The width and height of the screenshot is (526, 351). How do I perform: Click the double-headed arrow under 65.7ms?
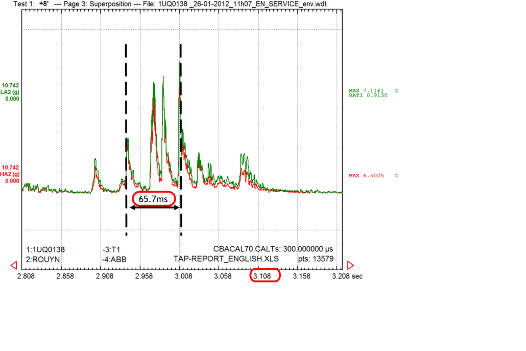point(155,208)
